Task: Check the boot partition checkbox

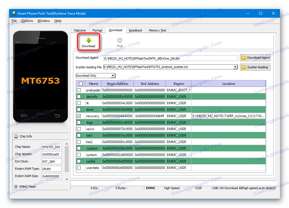Action: (x=79, y=110)
